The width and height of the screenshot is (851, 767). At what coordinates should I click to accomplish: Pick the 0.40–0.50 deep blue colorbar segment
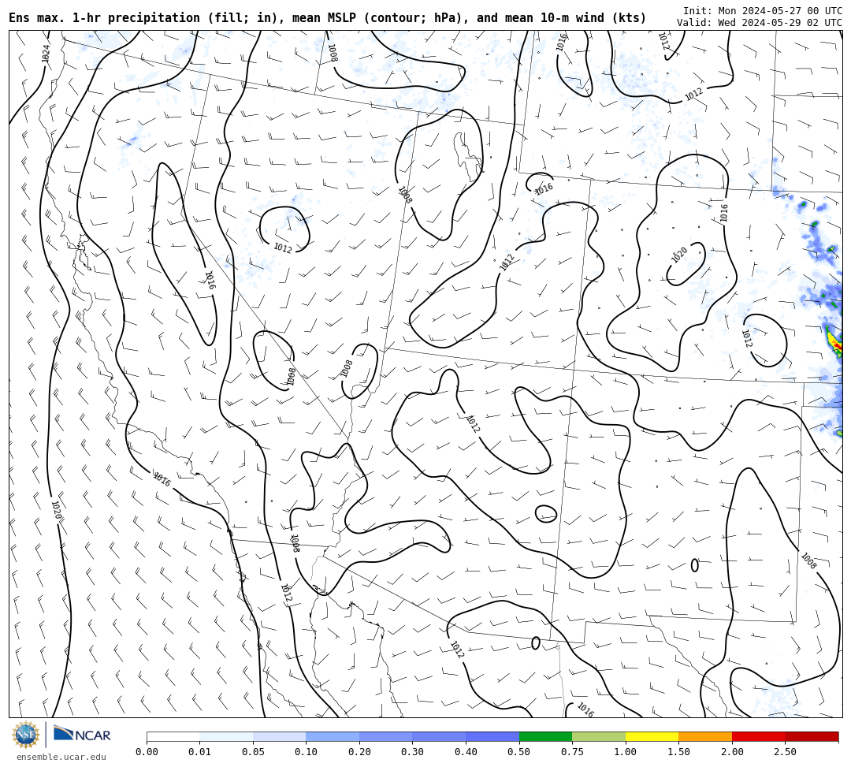(492, 736)
